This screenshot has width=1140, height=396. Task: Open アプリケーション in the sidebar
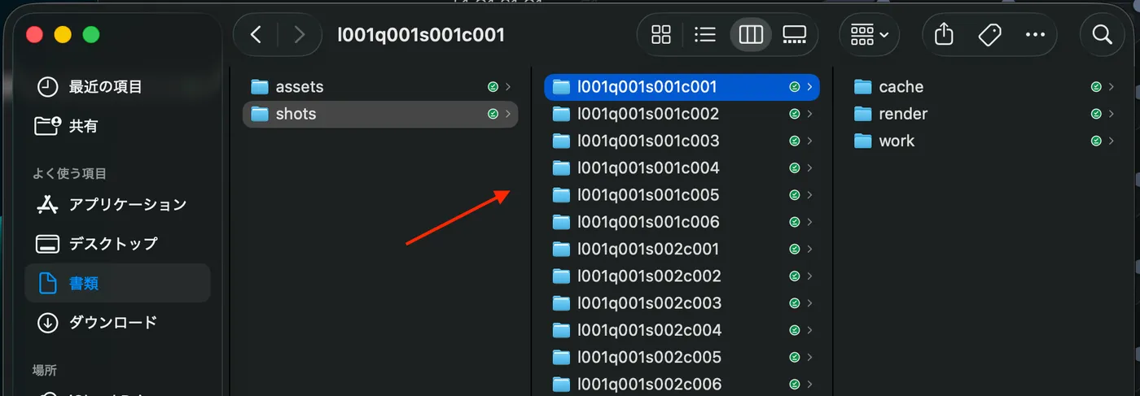coord(118,204)
